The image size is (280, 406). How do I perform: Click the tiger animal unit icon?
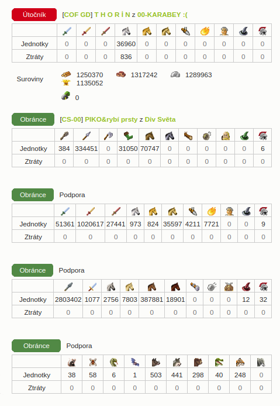[x=240, y=362]
